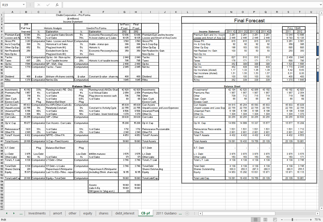
Task: Select column header G
Action: point(124,12)
